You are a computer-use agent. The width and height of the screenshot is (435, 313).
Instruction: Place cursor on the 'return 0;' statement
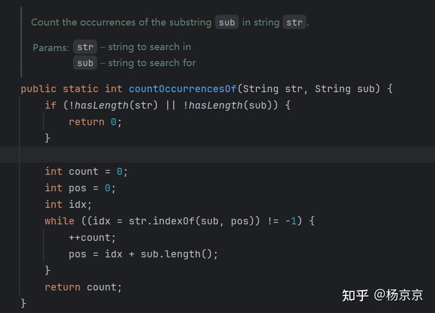[x=95, y=122]
